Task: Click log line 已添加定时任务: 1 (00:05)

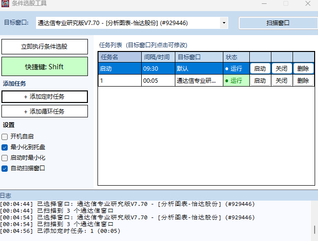Action: pos(60,231)
